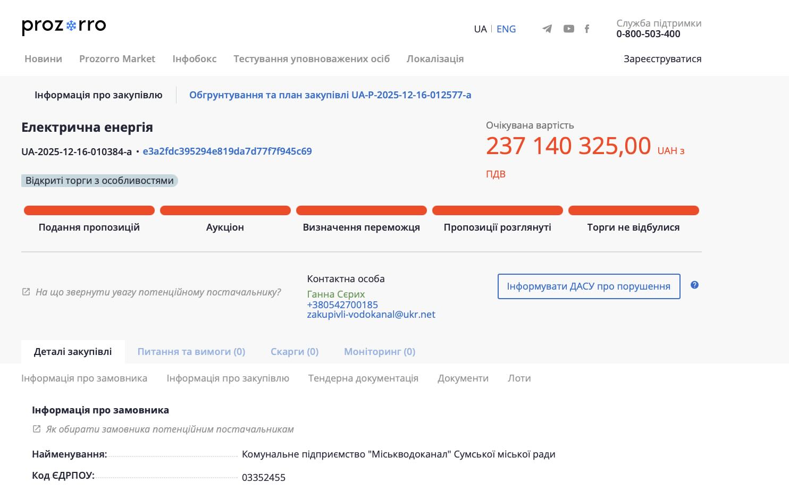
Task: Open the procurement plan UA-P-2025-12-16-012577-a link
Action: click(x=330, y=95)
